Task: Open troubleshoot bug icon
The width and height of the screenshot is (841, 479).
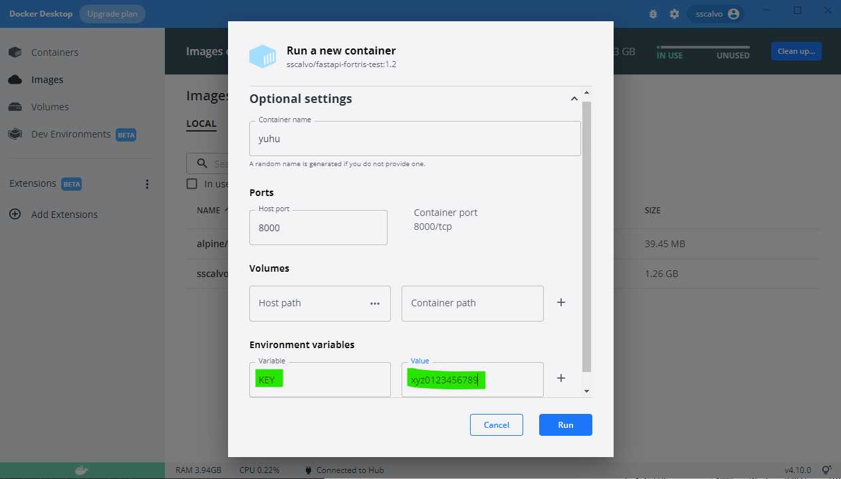Action: tap(653, 14)
